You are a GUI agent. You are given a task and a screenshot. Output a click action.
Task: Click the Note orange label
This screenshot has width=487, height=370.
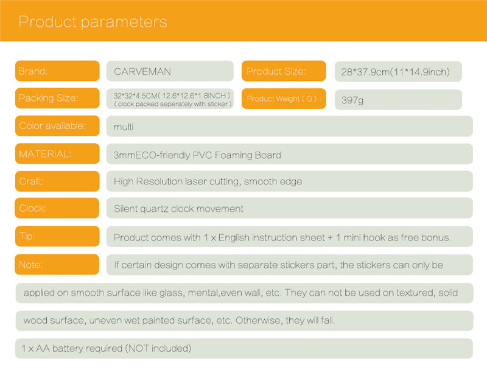[57, 265]
